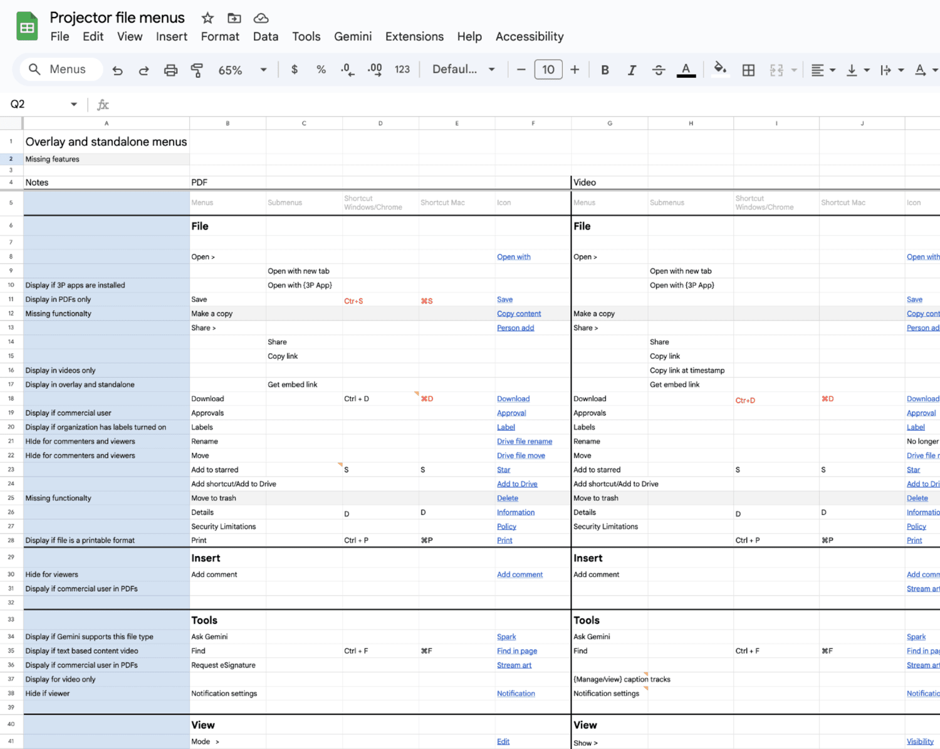
Task: Open the text color picker
Action: pyautogui.click(x=686, y=70)
